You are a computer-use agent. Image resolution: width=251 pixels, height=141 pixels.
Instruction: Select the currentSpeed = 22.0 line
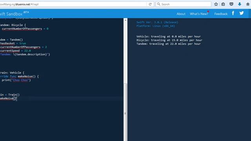pyautogui.click(x=15, y=51)
